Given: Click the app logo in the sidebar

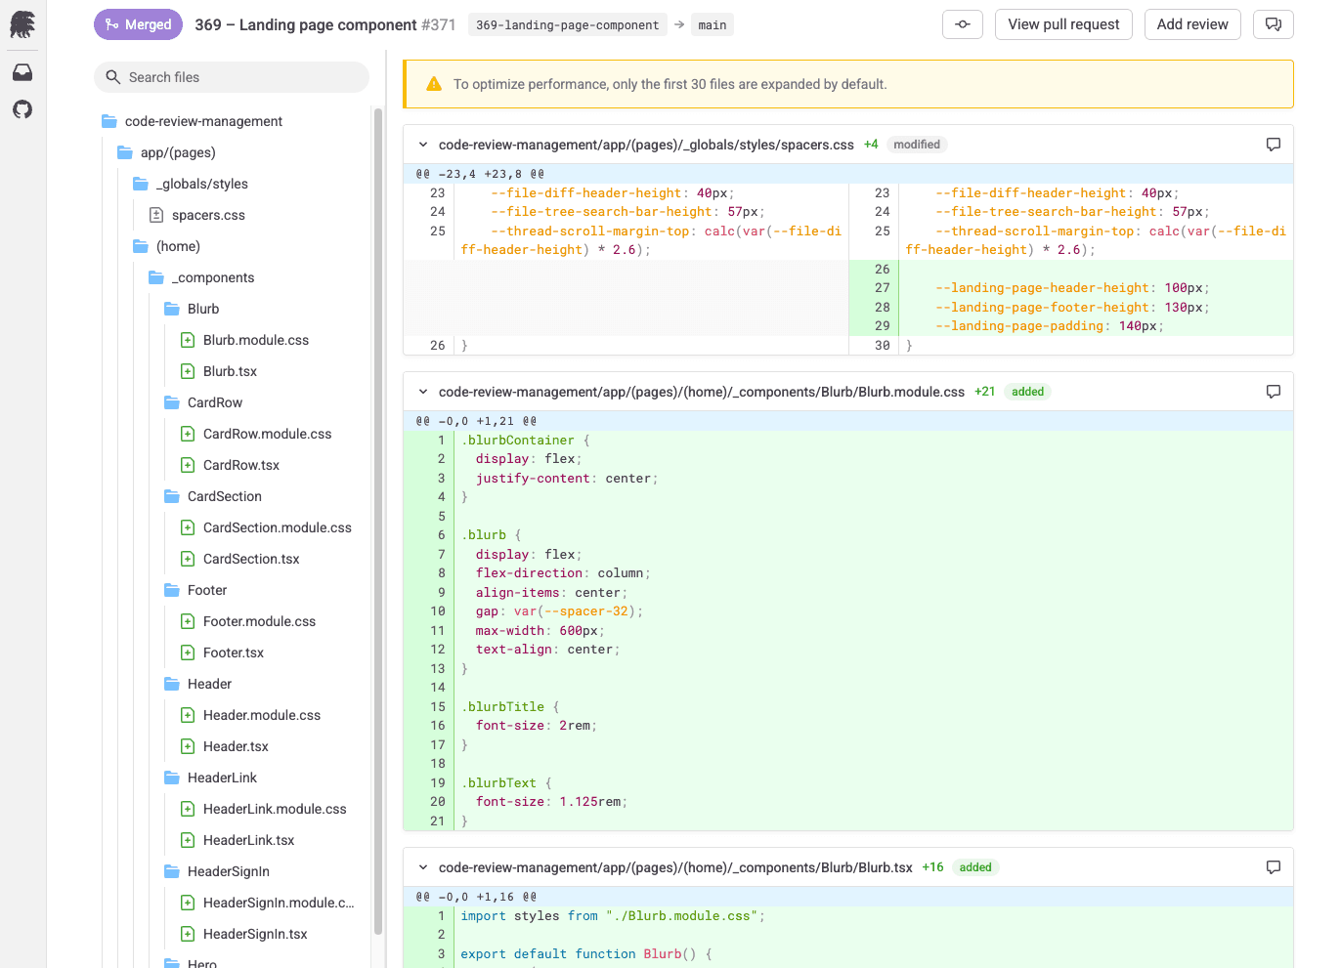Looking at the screenshot, I should coord(22,24).
